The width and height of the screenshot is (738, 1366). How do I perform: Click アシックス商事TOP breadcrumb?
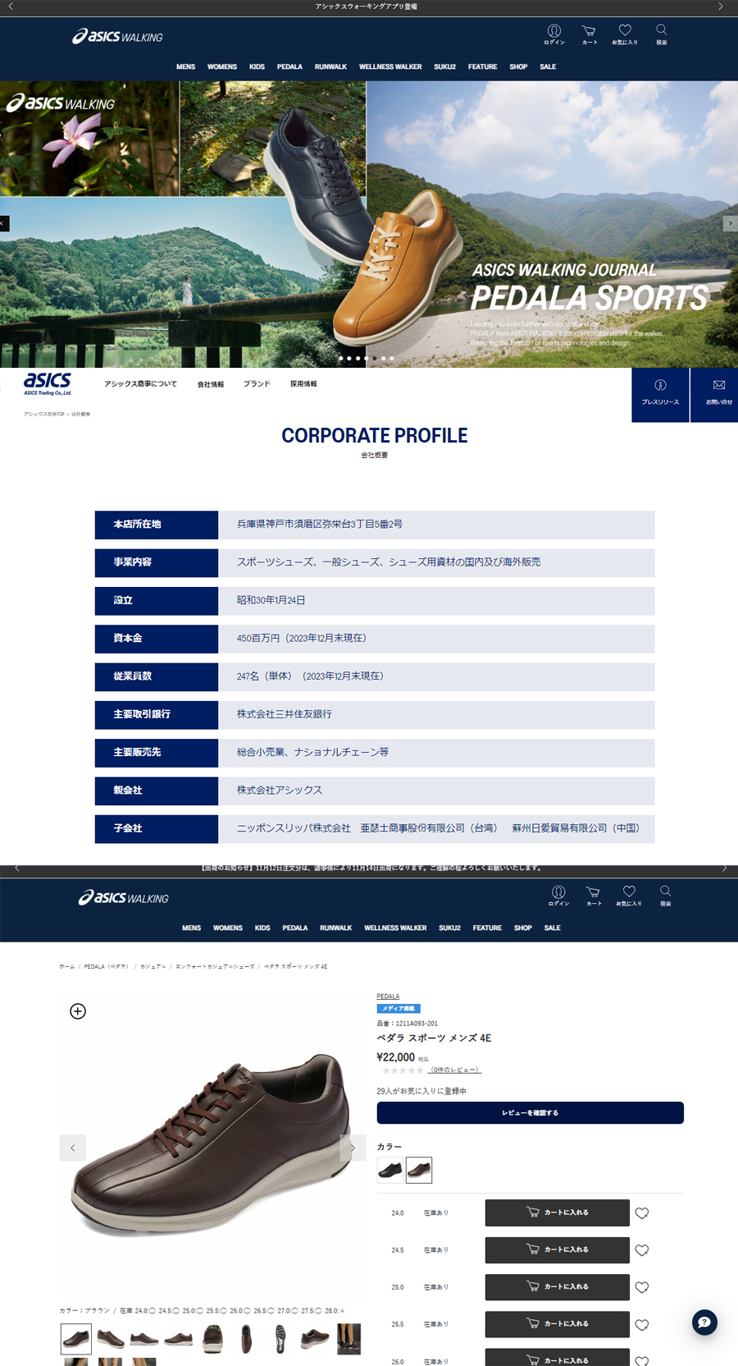43,414
